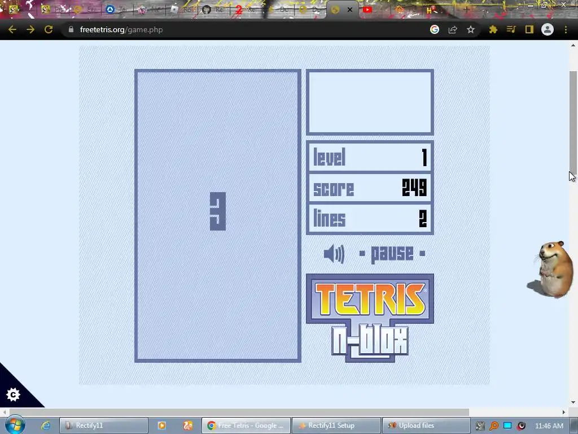The height and width of the screenshot is (434, 578).
Task: Pause the Tetris game
Action: pos(392,254)
